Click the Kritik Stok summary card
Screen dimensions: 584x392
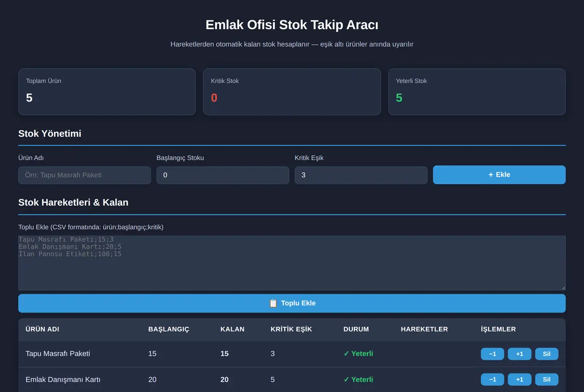pos(292,92)
